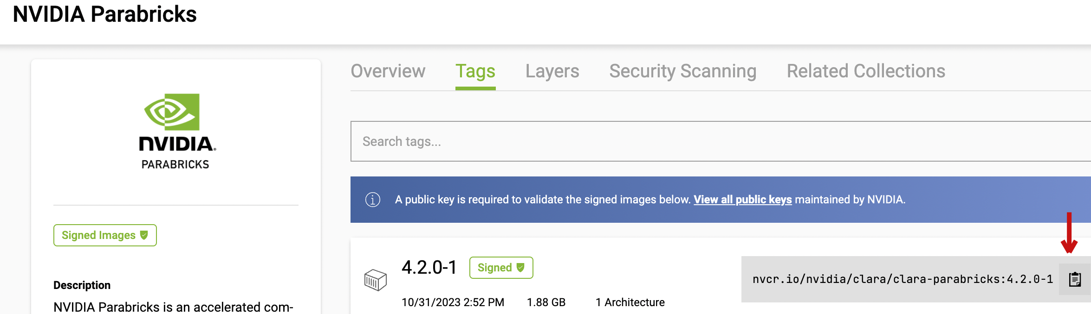
Task: Switch to the Layers tab
Action: tap(552, 71)
